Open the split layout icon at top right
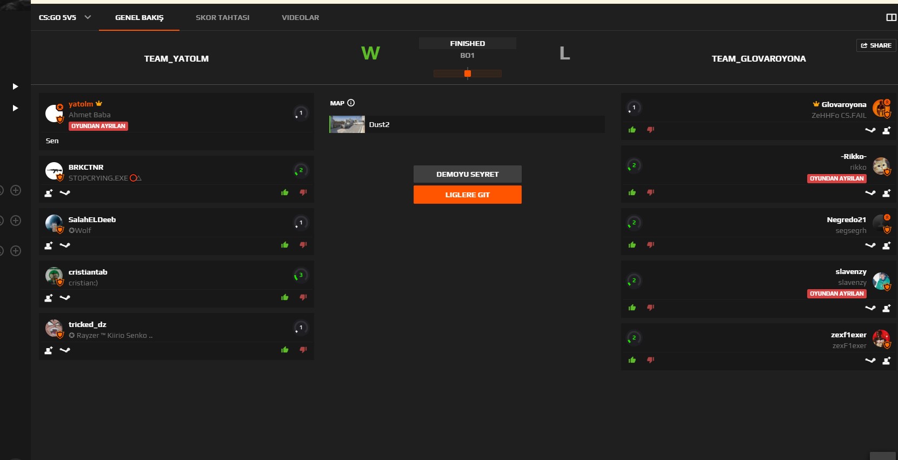898x460 pixels. 892,17
